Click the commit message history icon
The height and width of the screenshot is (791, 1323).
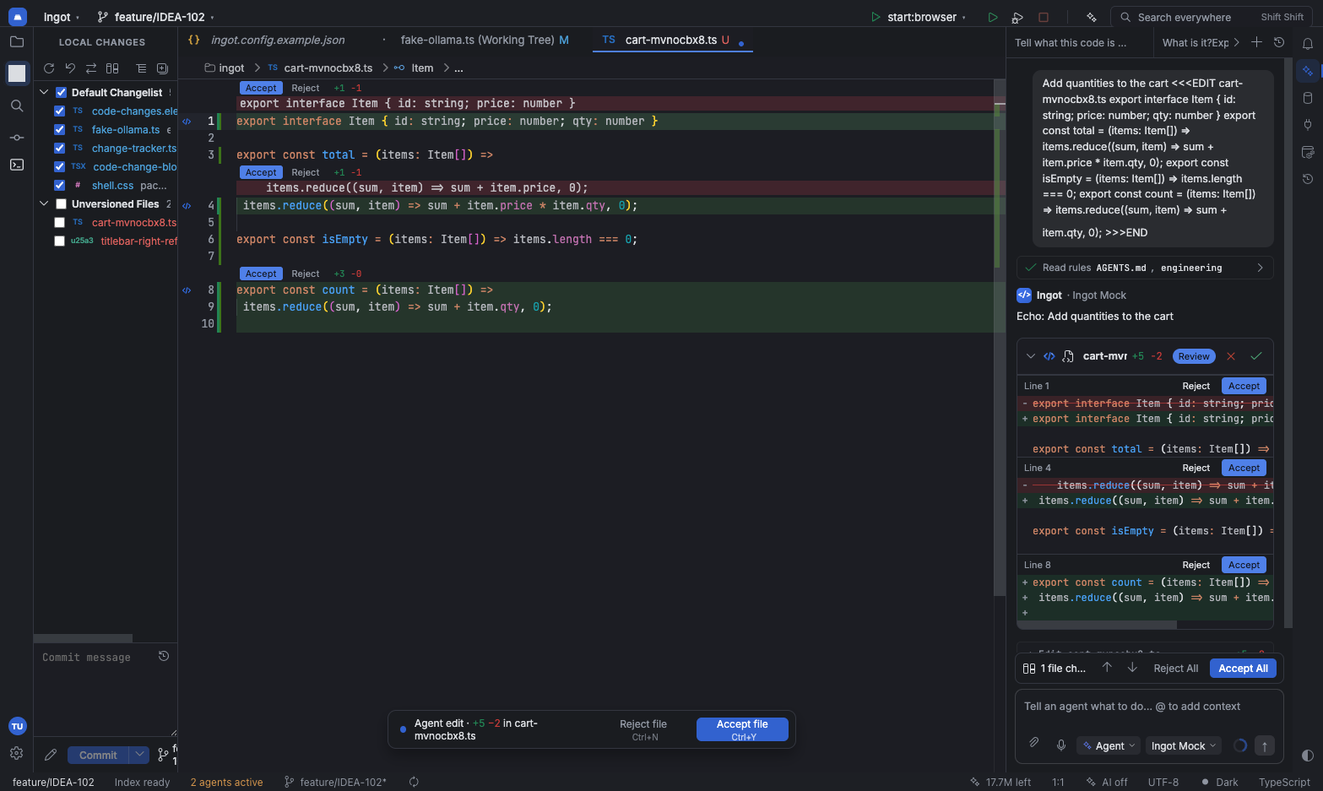164,656
